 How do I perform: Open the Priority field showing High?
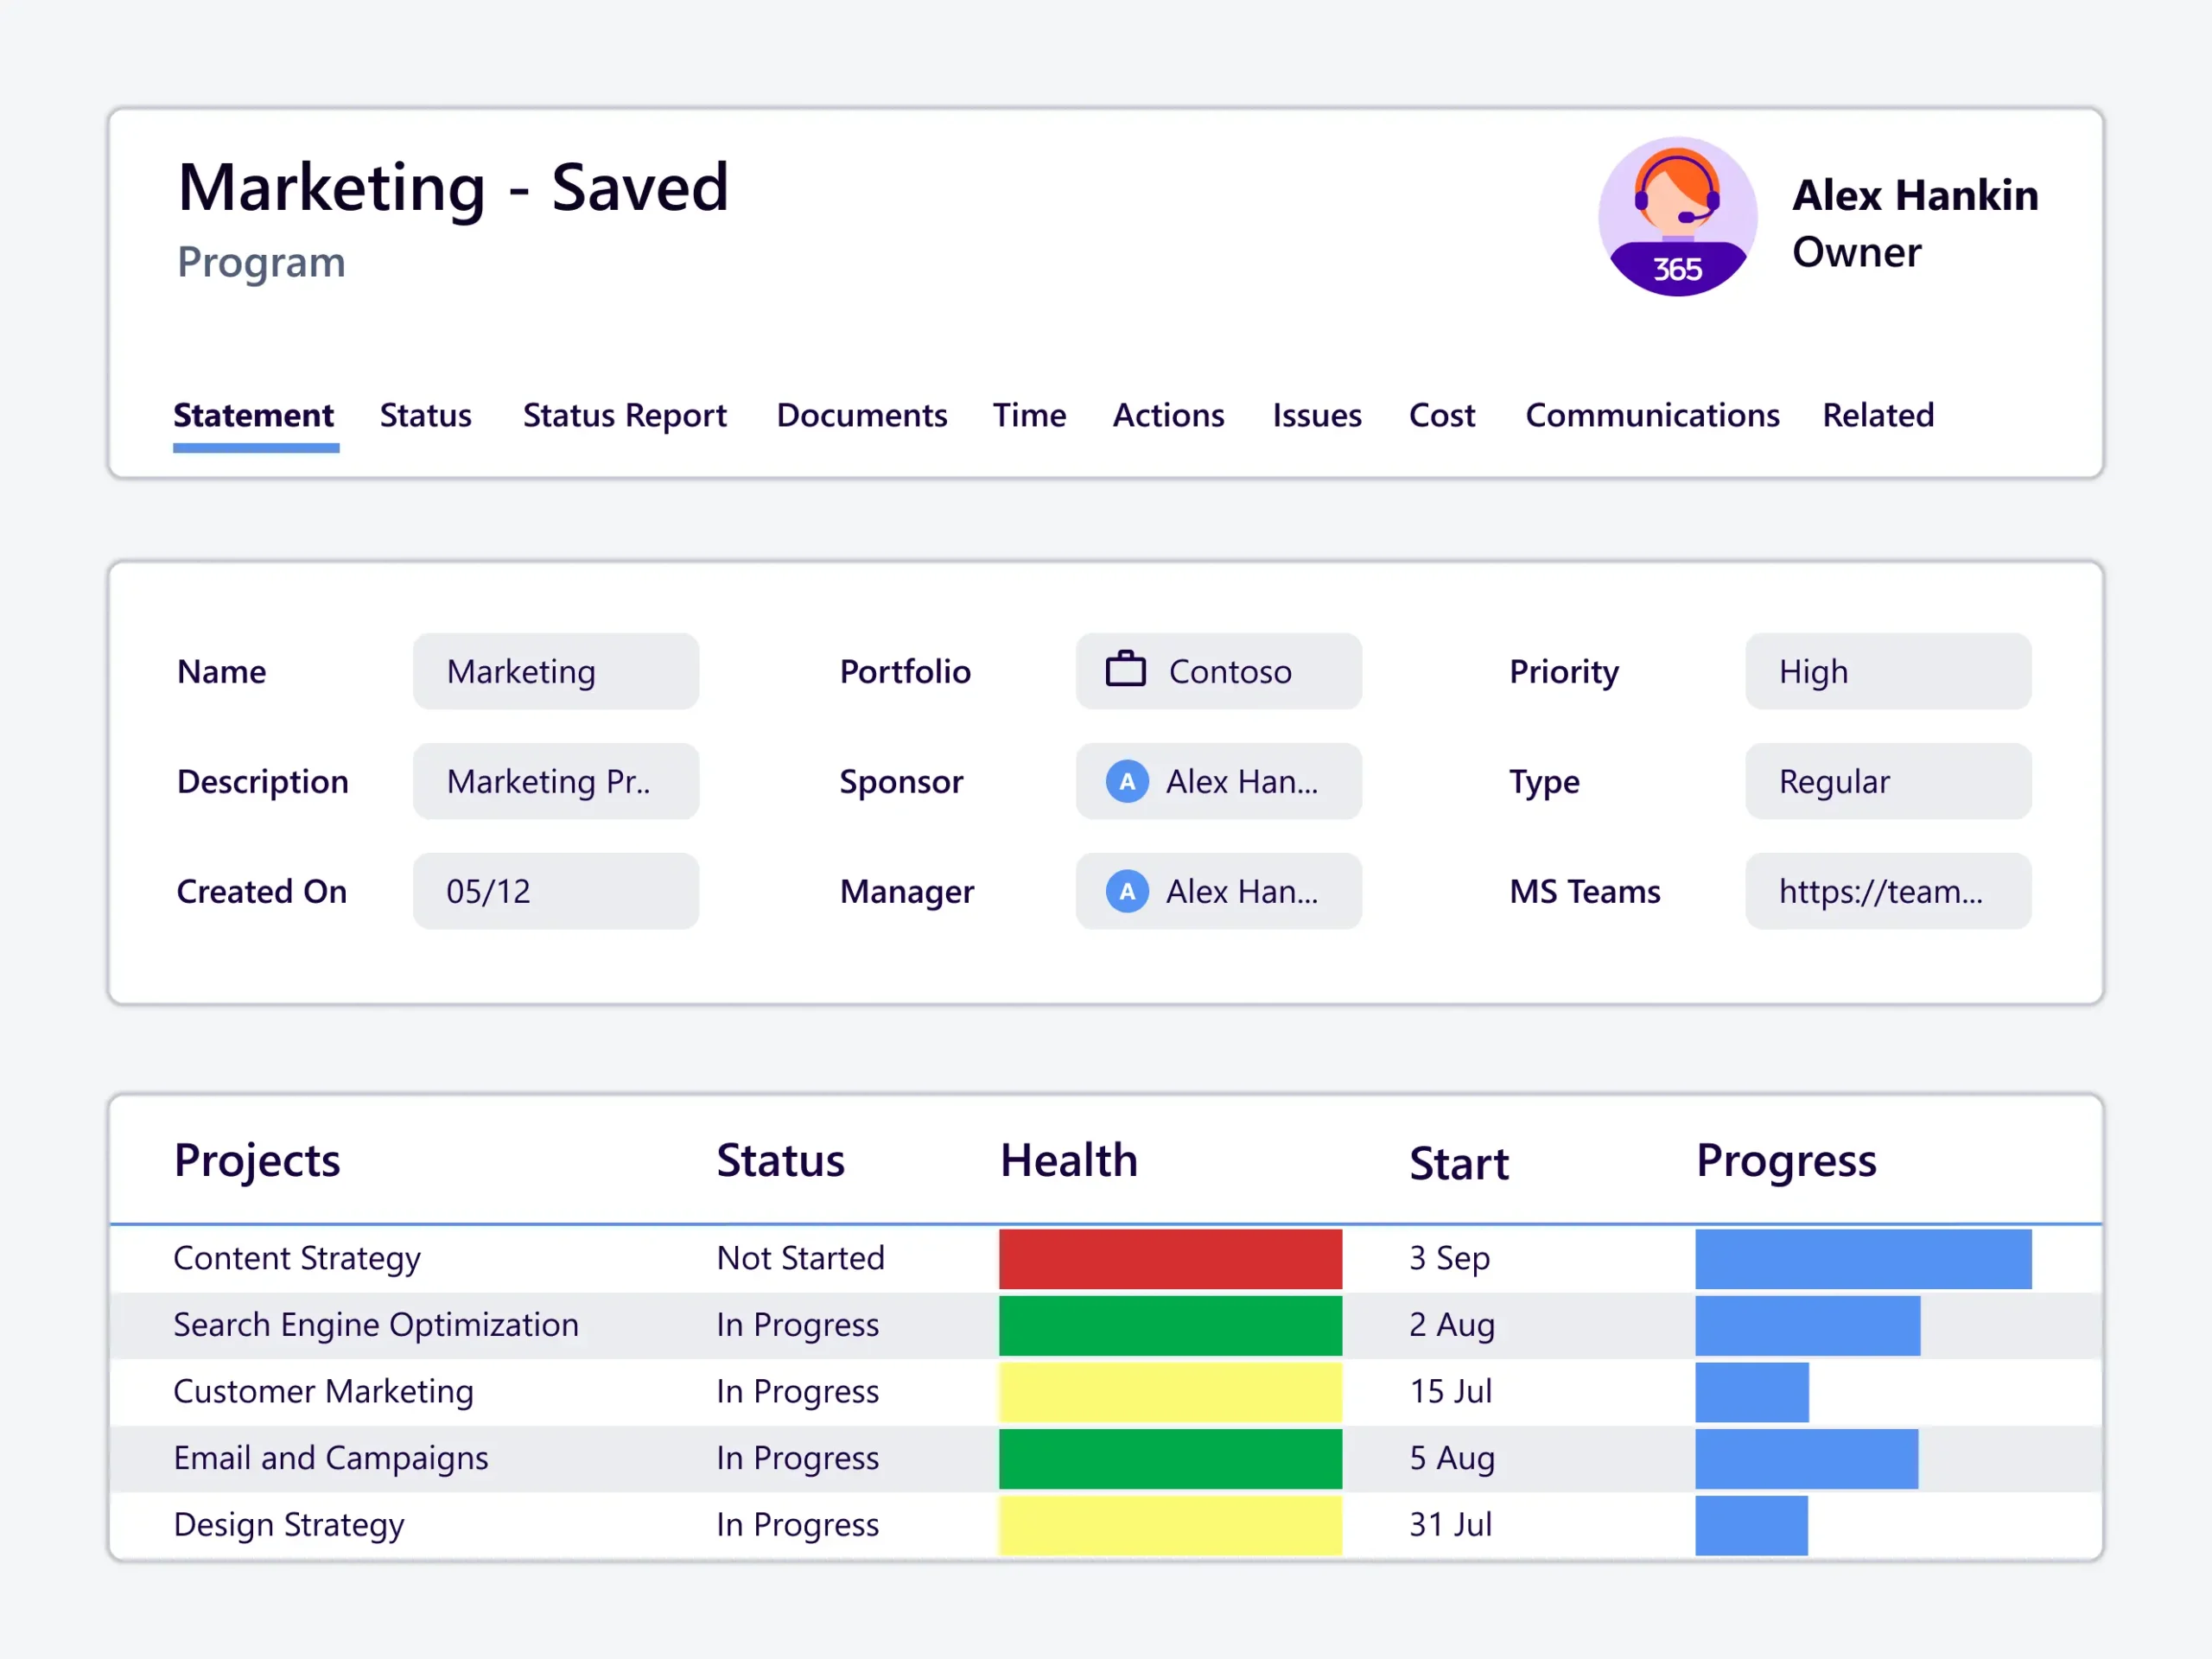point(1887,671)
